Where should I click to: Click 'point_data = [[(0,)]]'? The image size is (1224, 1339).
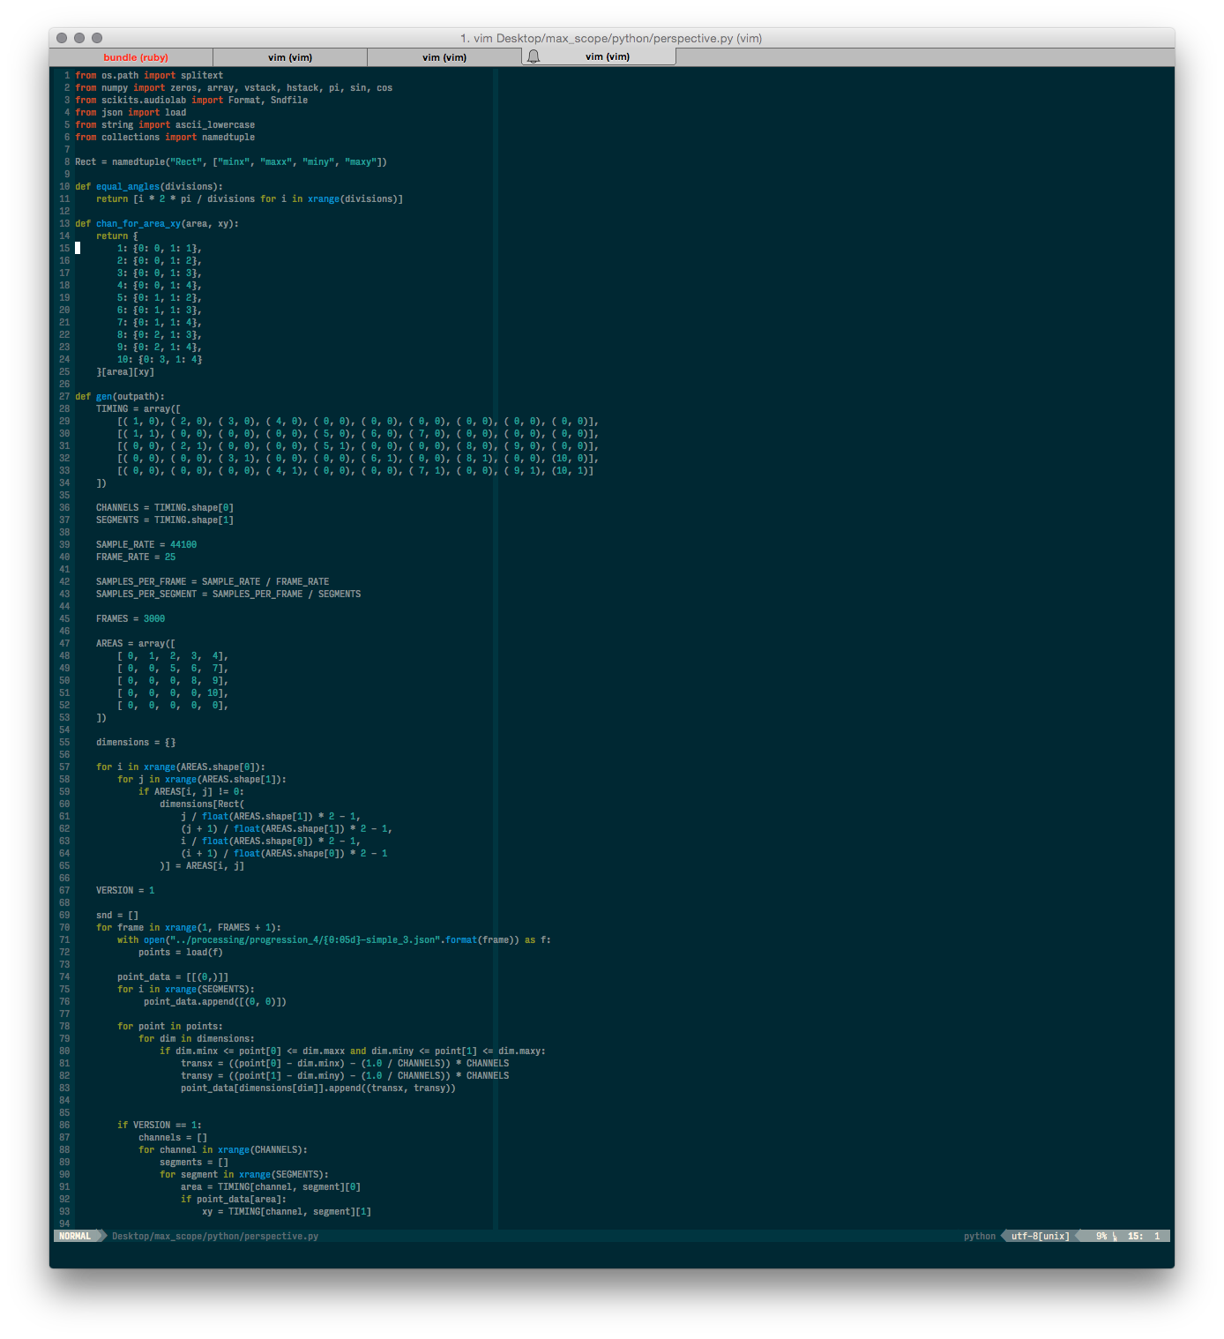(173, 977)
